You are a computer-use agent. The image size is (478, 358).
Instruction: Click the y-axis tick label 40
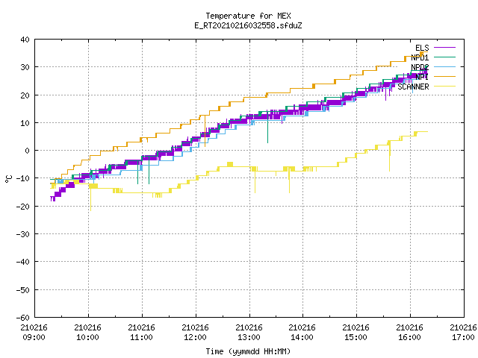[25, 40]
